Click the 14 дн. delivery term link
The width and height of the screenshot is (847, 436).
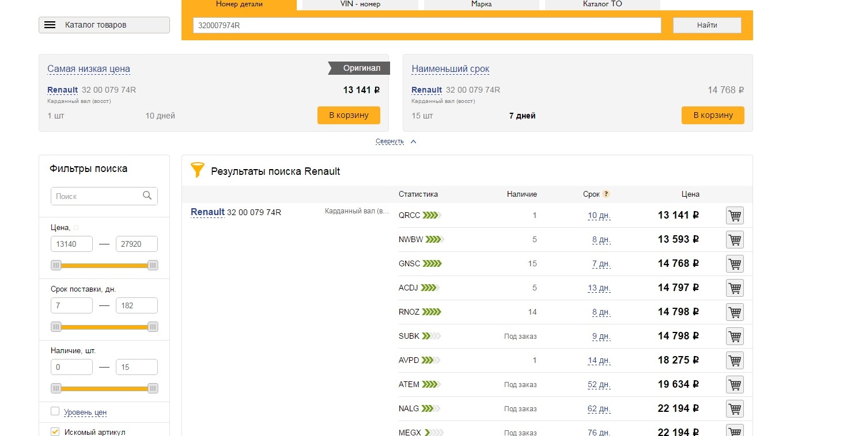click(599, 361)
